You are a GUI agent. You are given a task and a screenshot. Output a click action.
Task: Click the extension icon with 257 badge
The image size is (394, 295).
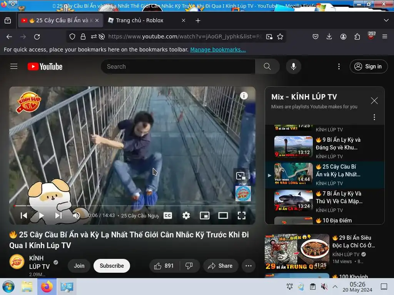tap(371, 36)
